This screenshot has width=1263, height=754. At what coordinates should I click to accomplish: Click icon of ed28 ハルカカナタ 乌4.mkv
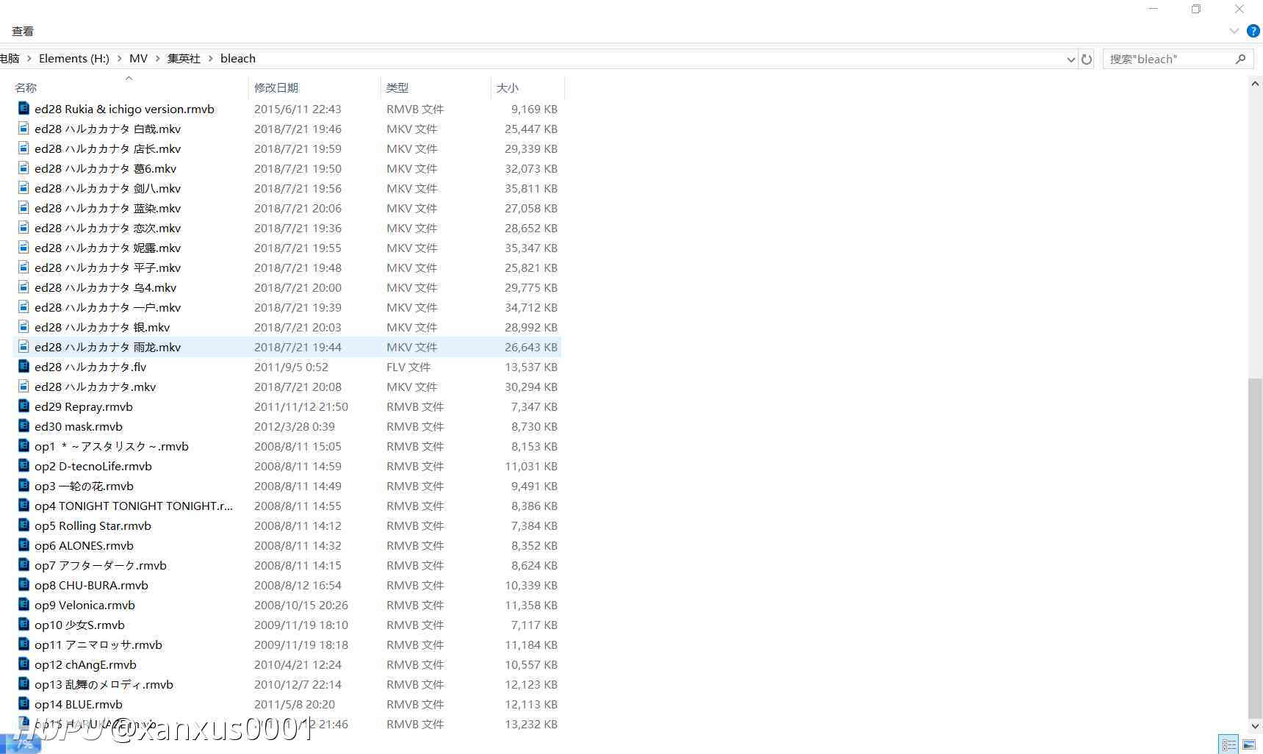[24, 287]
